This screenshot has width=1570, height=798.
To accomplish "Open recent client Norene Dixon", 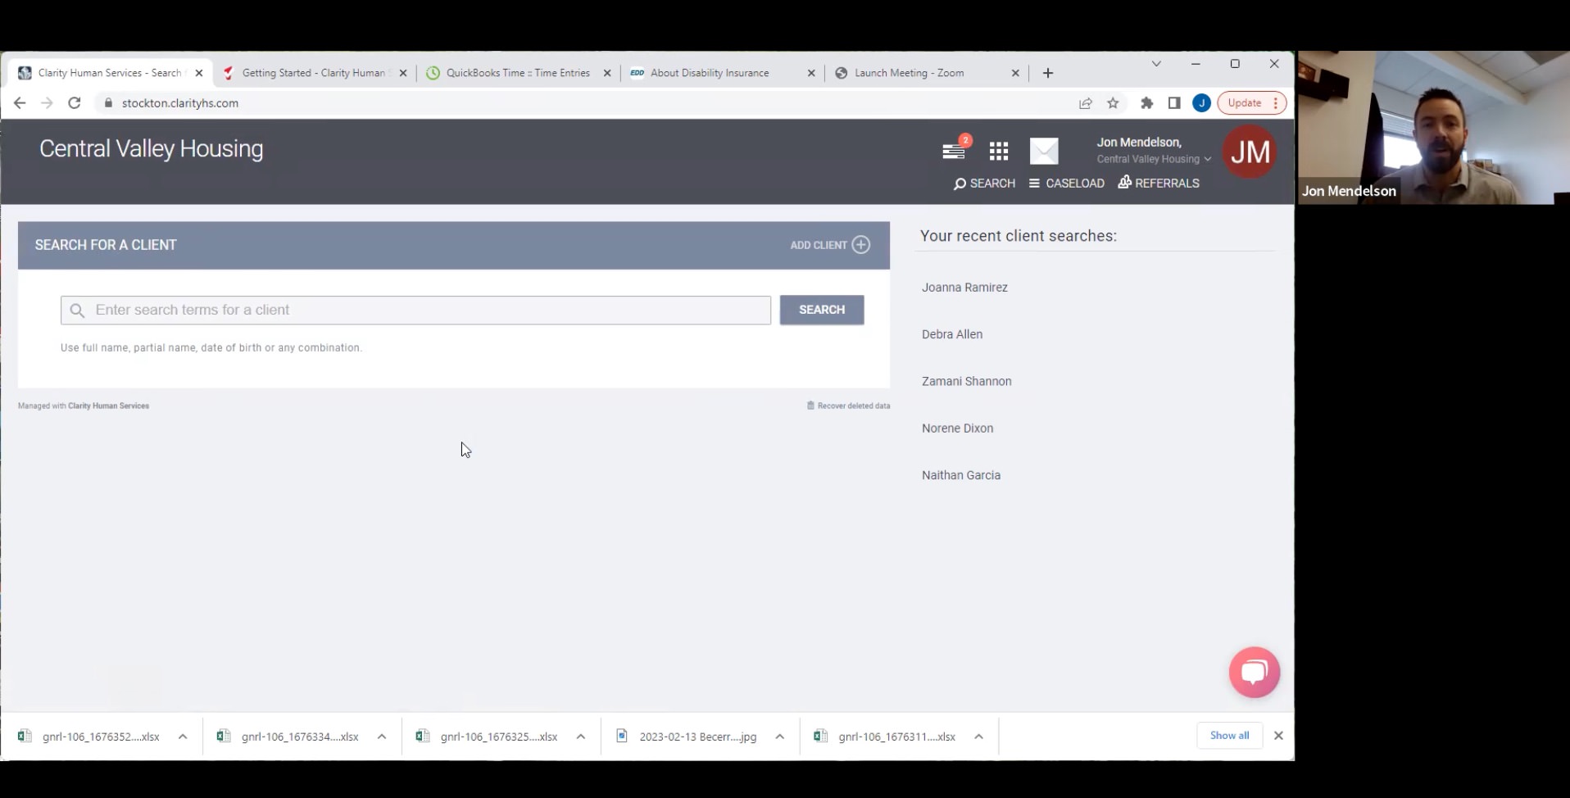I will coord(957,428).
